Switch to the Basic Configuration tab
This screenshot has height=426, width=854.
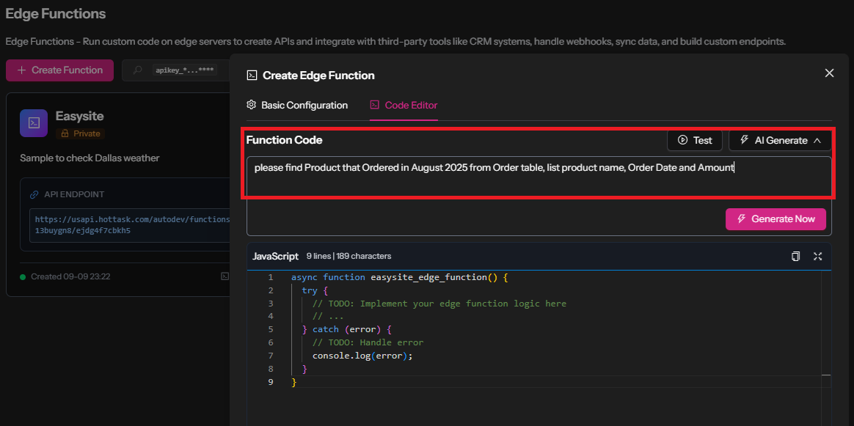point(297,106)
